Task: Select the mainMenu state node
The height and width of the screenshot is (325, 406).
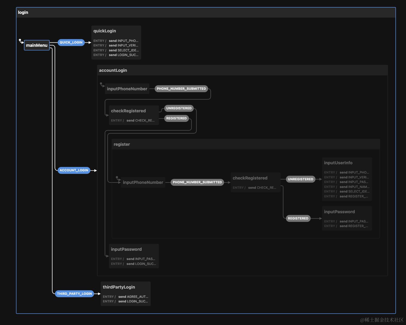Action: point(37,45)
